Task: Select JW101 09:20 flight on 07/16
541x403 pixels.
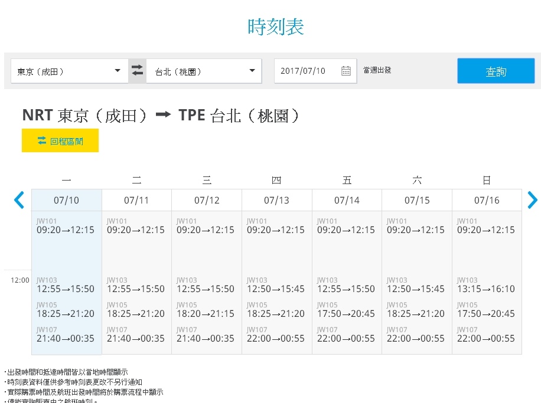Action: tap(486, 226)
